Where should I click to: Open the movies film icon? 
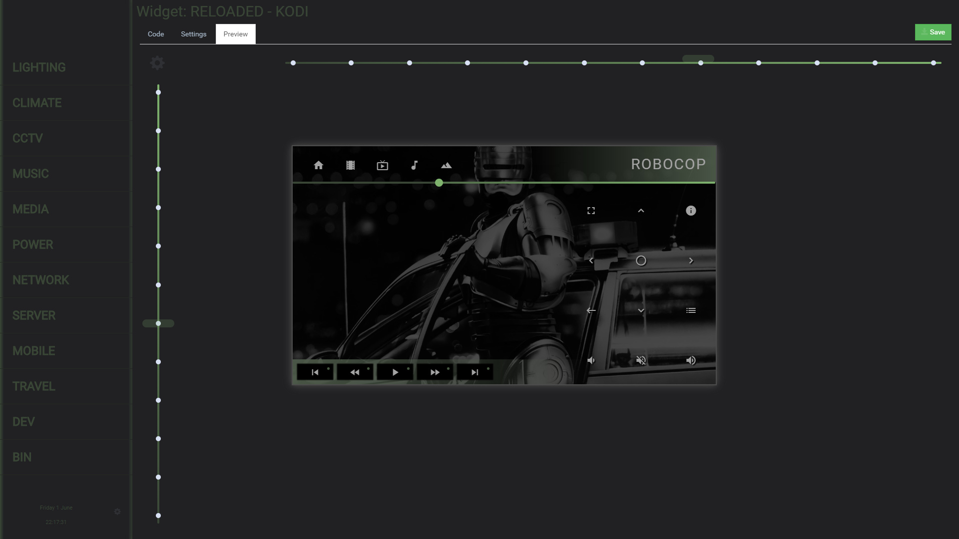pyautogui.click(x=350, y=165)
